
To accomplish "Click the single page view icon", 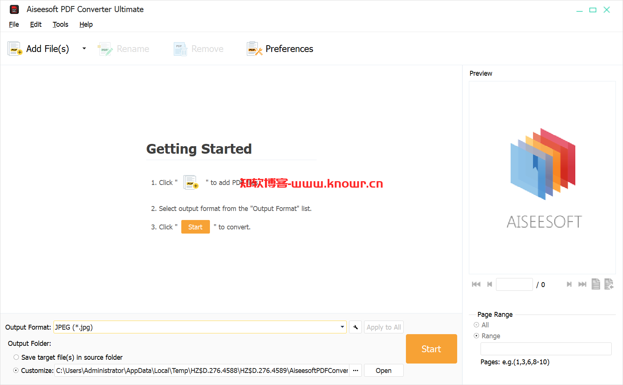I will click(596, 284).
